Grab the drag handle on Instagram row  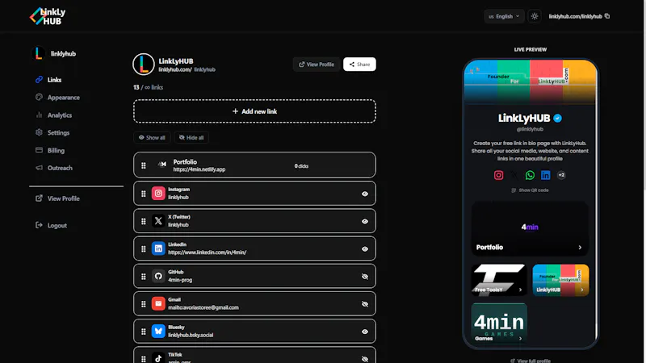pyautogui.click(x=144, y=194)
